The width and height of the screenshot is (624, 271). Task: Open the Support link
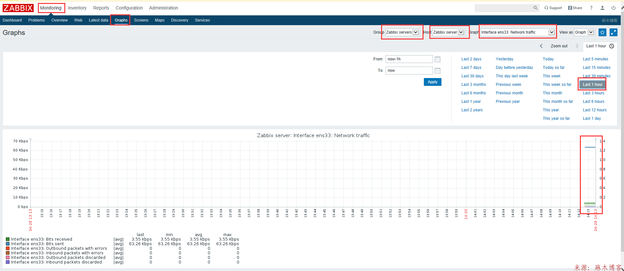(553, 8)
